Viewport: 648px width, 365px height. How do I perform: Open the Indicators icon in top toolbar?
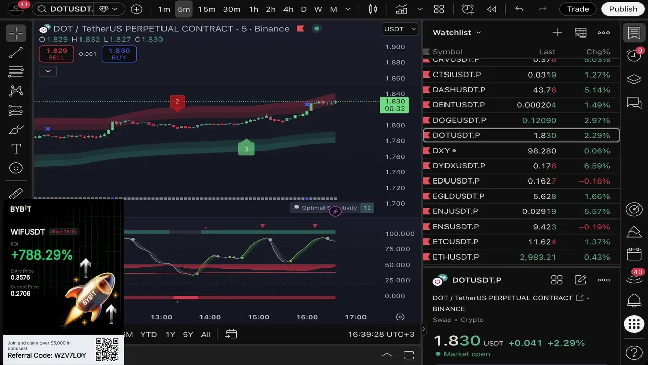click(402, 9)
